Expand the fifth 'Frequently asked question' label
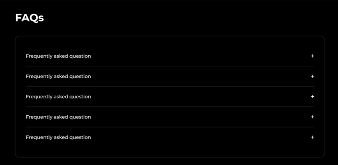The width and height of the screenshot is (338, 165). coord(58,137)
